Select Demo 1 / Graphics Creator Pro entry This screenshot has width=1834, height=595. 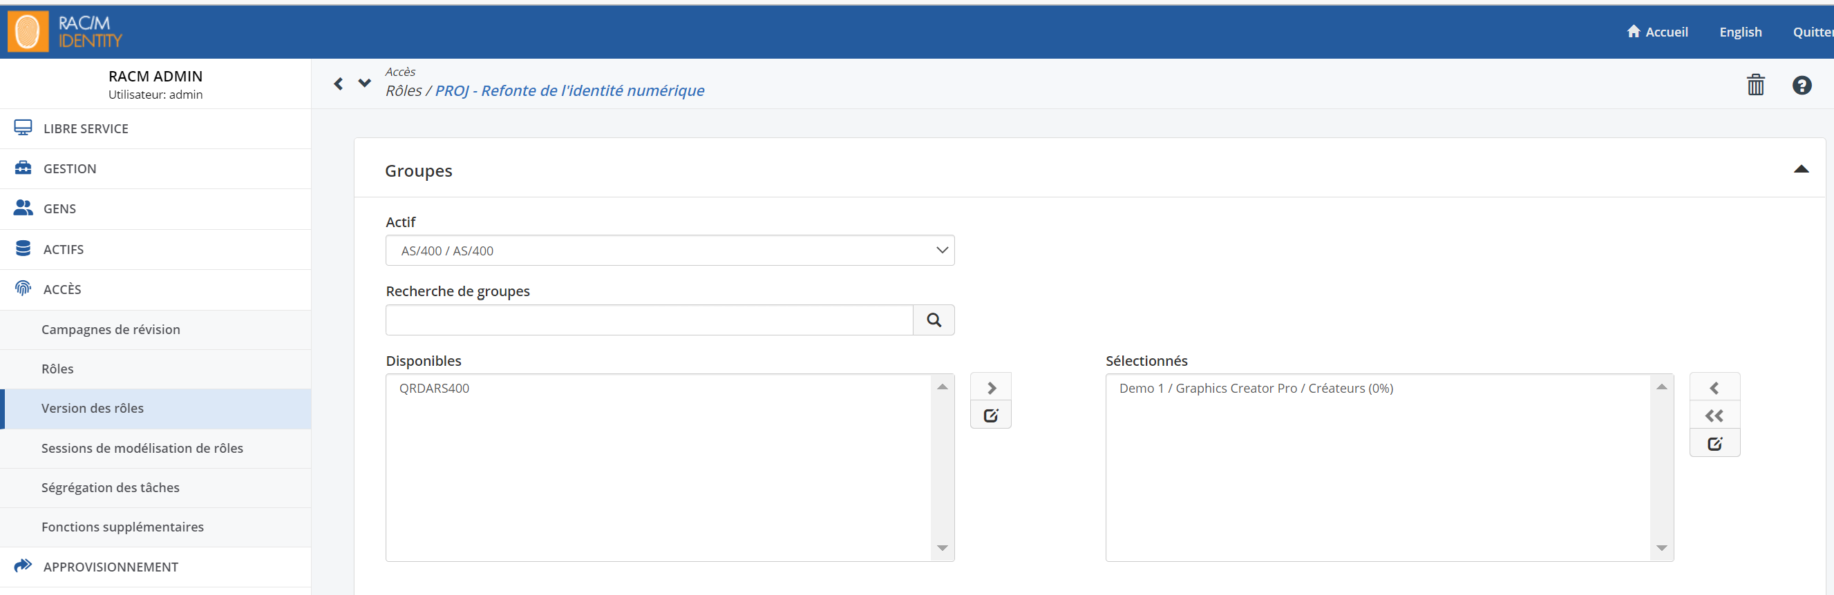tap(1256, 388)
